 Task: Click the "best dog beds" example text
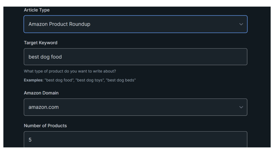pyautogui.click(x=121, y=80)
